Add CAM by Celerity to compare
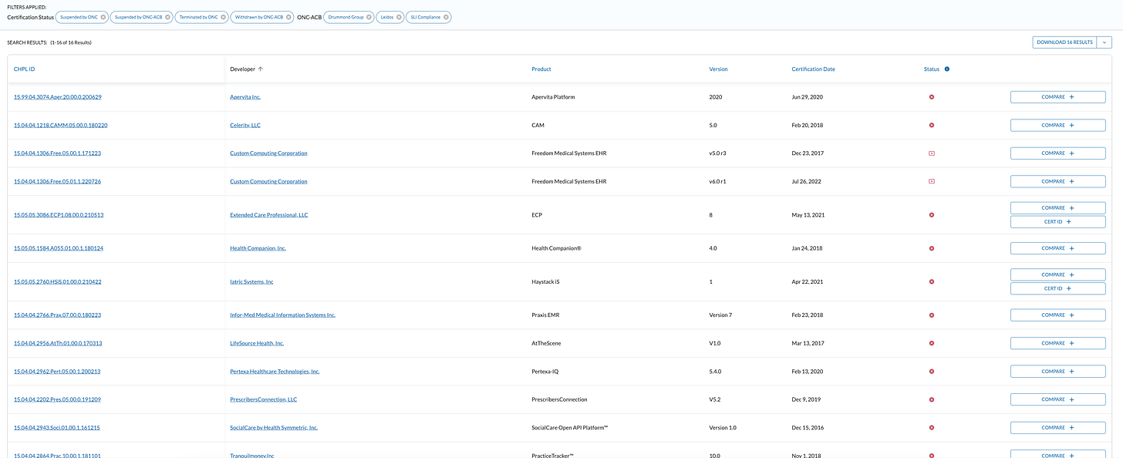 [x=1057, y=125]
